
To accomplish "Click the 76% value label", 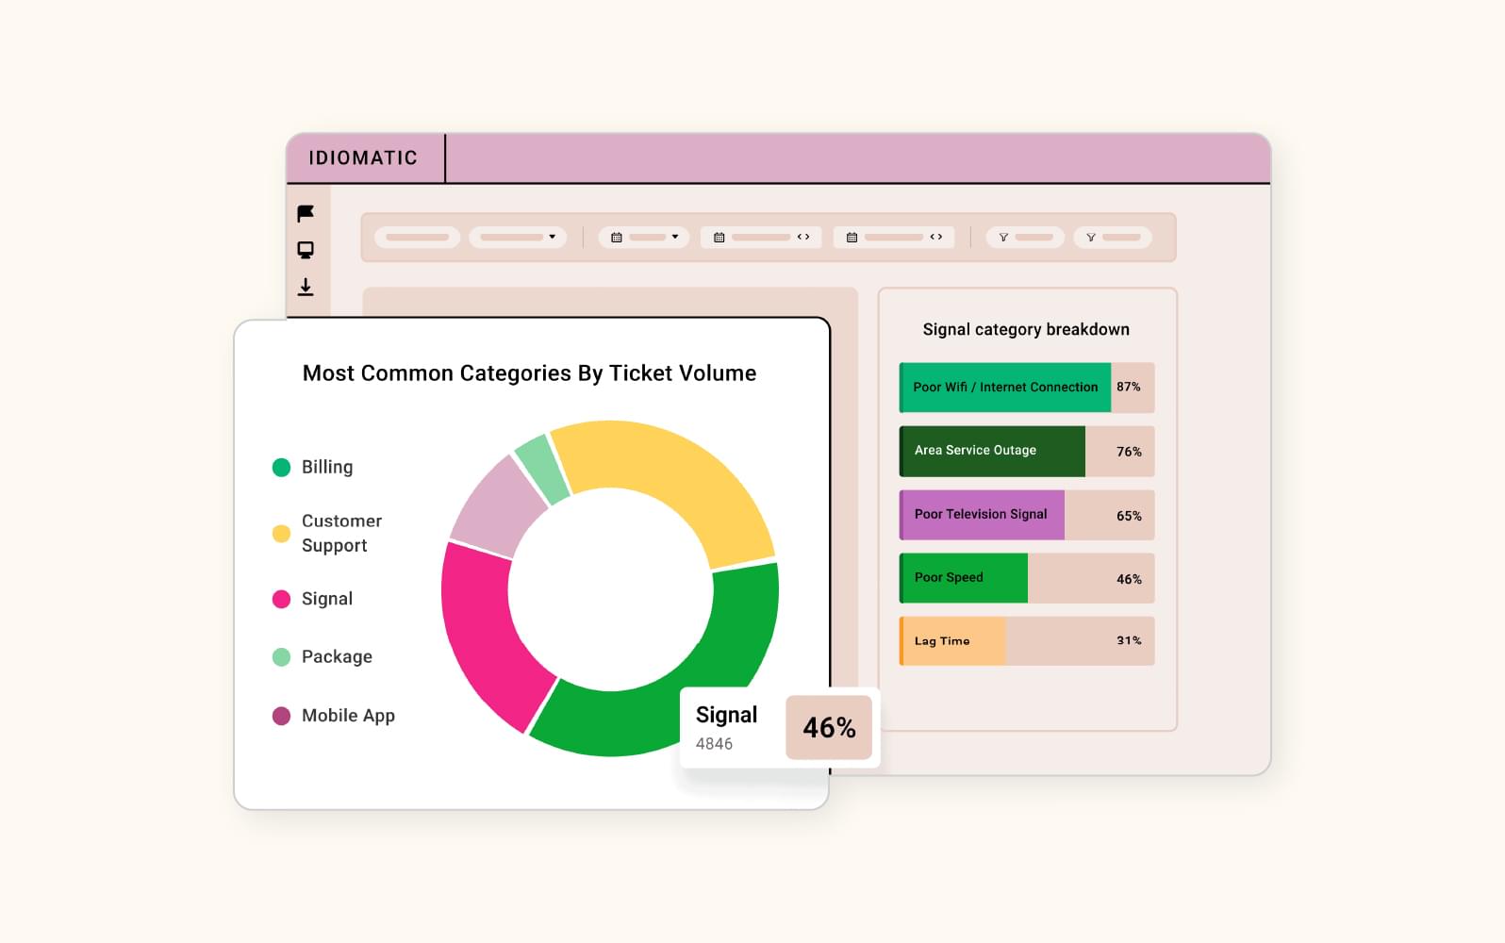I will coord(1129,452).
